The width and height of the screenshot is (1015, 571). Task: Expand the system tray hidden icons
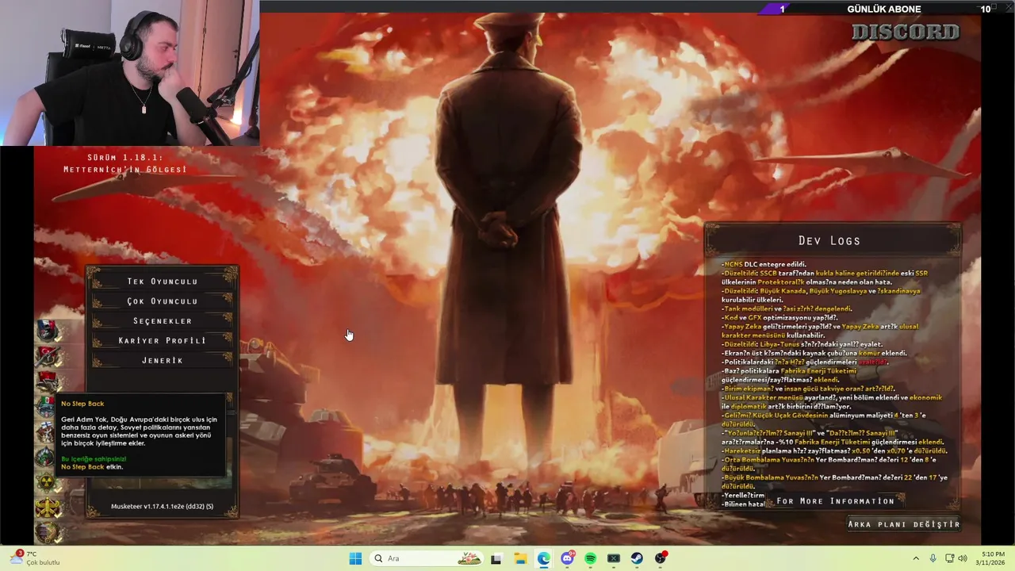[x=916, y=558]
